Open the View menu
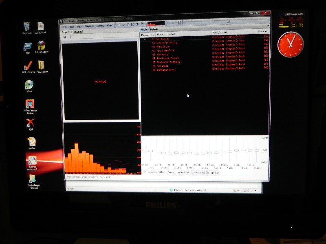 coord(79,26)
